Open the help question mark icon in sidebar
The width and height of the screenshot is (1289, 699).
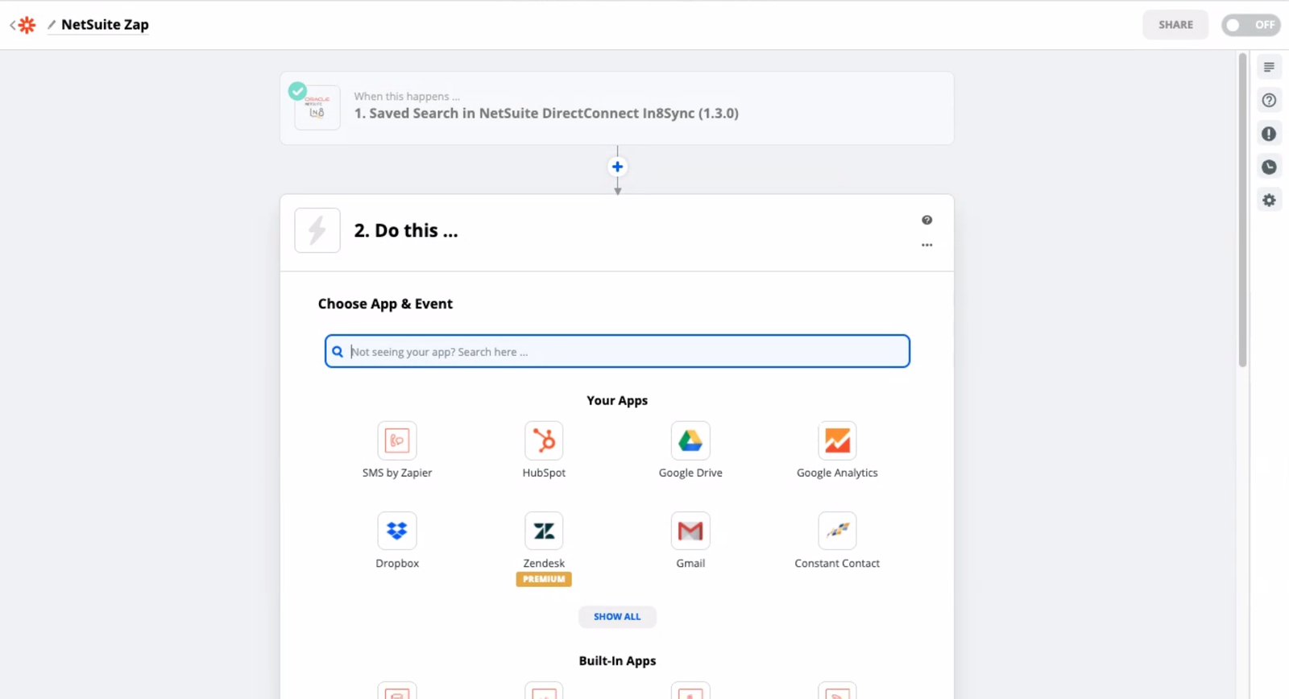pyautogui.click(x=1269, y=101)
